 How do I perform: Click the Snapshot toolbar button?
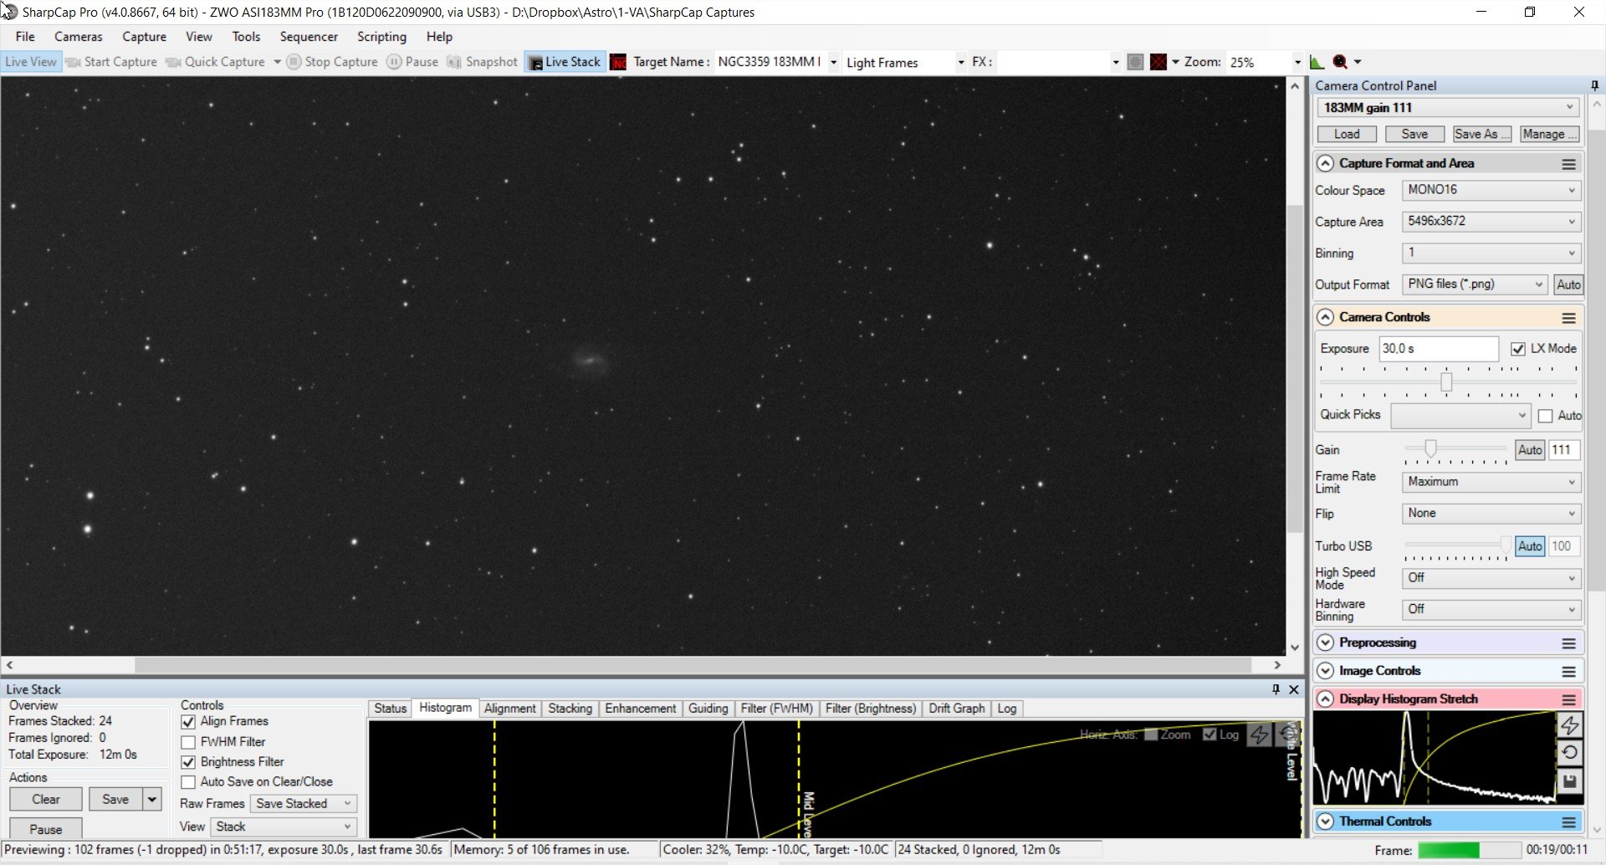coord(483,62)
